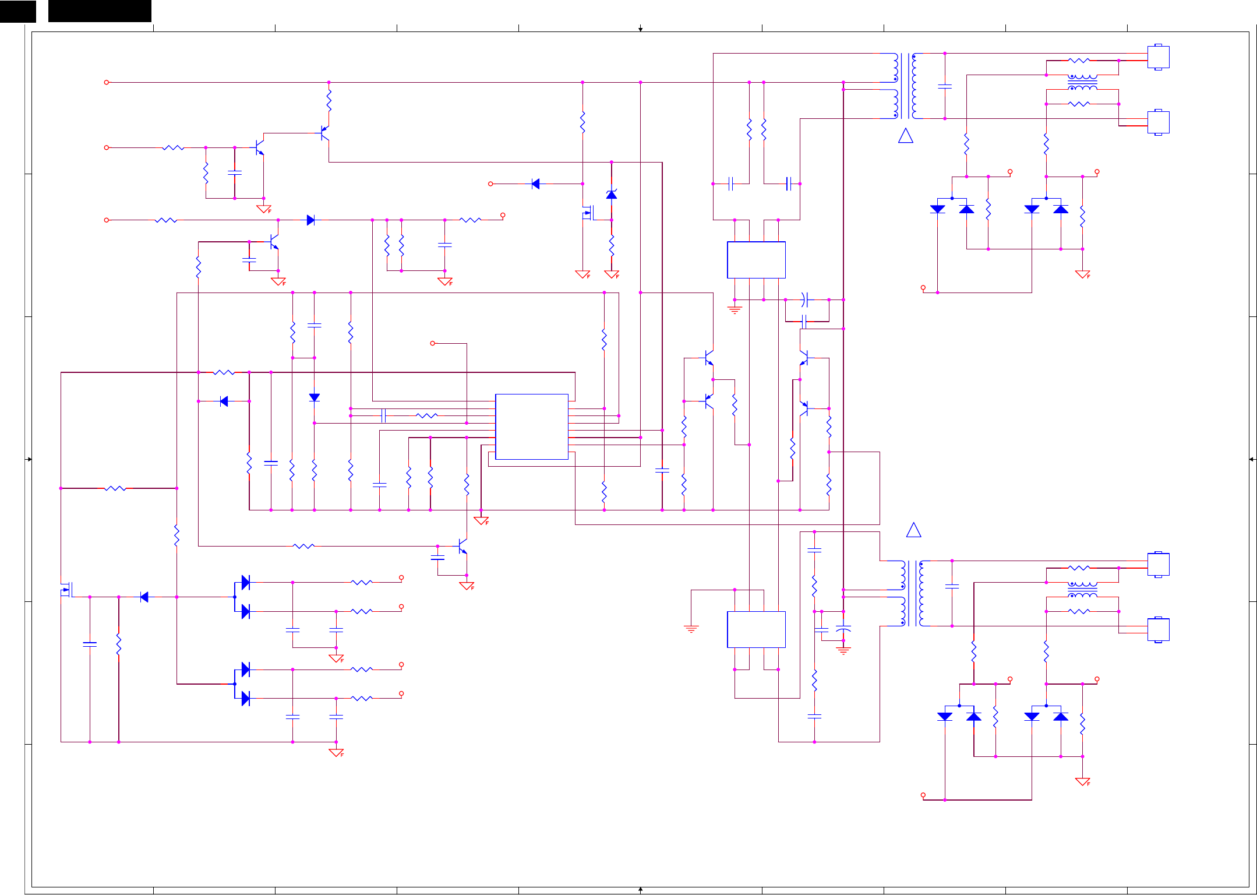Click the warning triangle beside upper transformer

(905, 136)
